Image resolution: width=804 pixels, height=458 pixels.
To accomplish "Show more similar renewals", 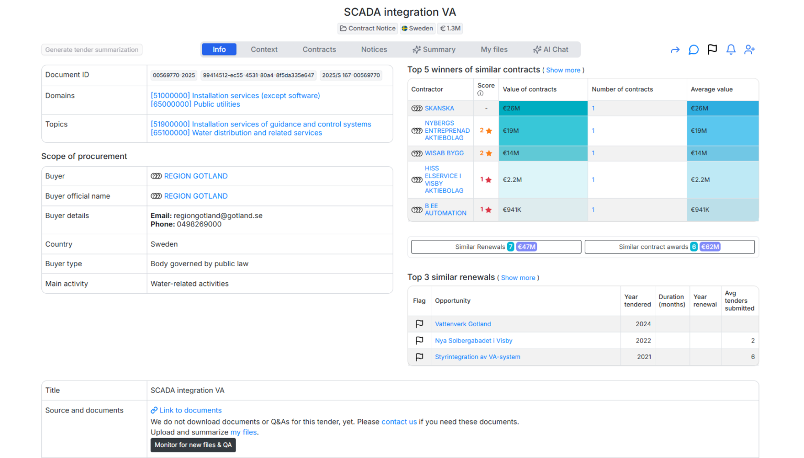I will pos(518,278).
